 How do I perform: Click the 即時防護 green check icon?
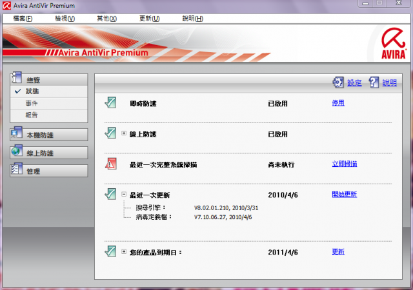click(x=110, y=102)
